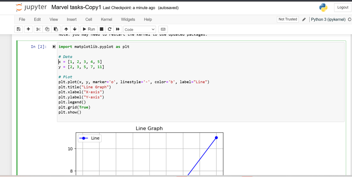Click the plt.title("Line Graph") line
Image resolution: width=352 pixels, height=177 pixels.
(x=85, y=87)
